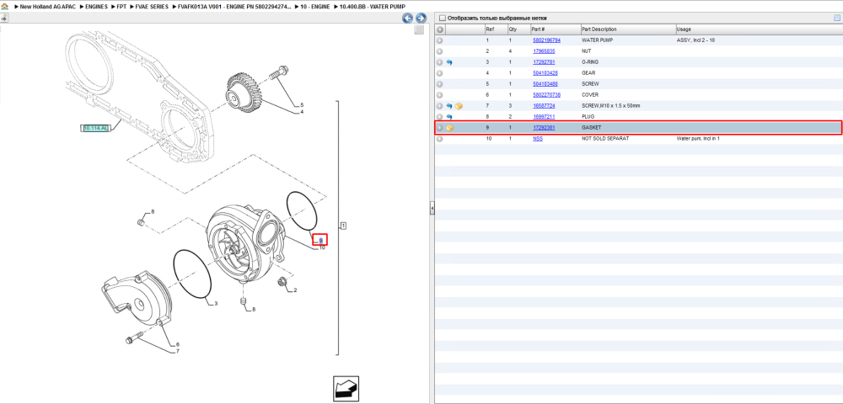Add SCREW M10 row via its circle icon

pos(439,106)
